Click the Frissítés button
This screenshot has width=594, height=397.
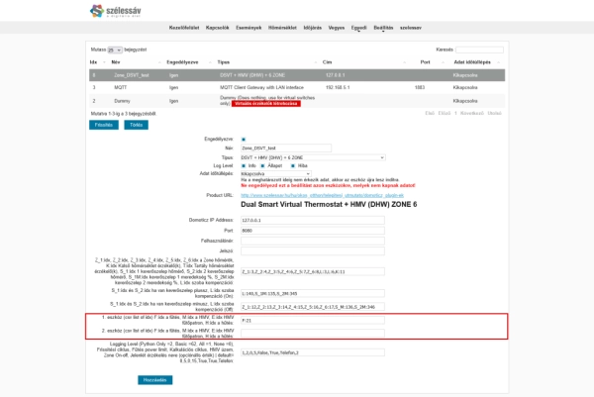click(x=103, y=125)
